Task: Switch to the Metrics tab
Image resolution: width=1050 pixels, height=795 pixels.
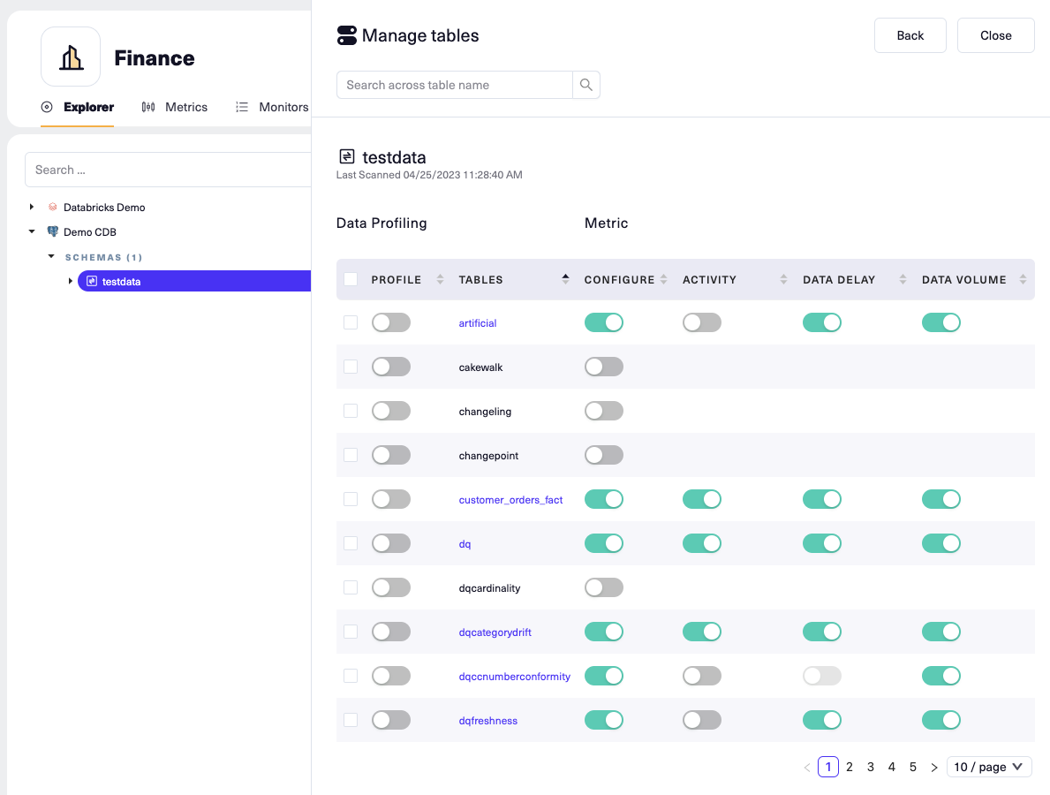Action: [175, 107]
